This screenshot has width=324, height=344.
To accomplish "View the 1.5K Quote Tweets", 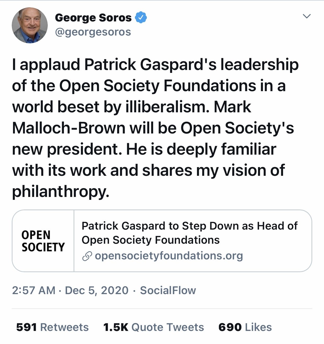I will [154, 327].
